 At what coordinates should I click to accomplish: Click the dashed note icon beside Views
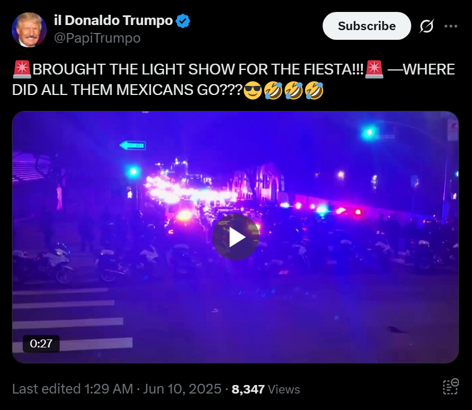click(x=450, y=387)
